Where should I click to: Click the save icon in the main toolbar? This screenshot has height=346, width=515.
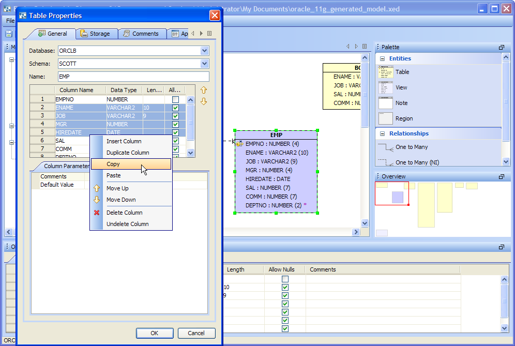pos(9,34)
